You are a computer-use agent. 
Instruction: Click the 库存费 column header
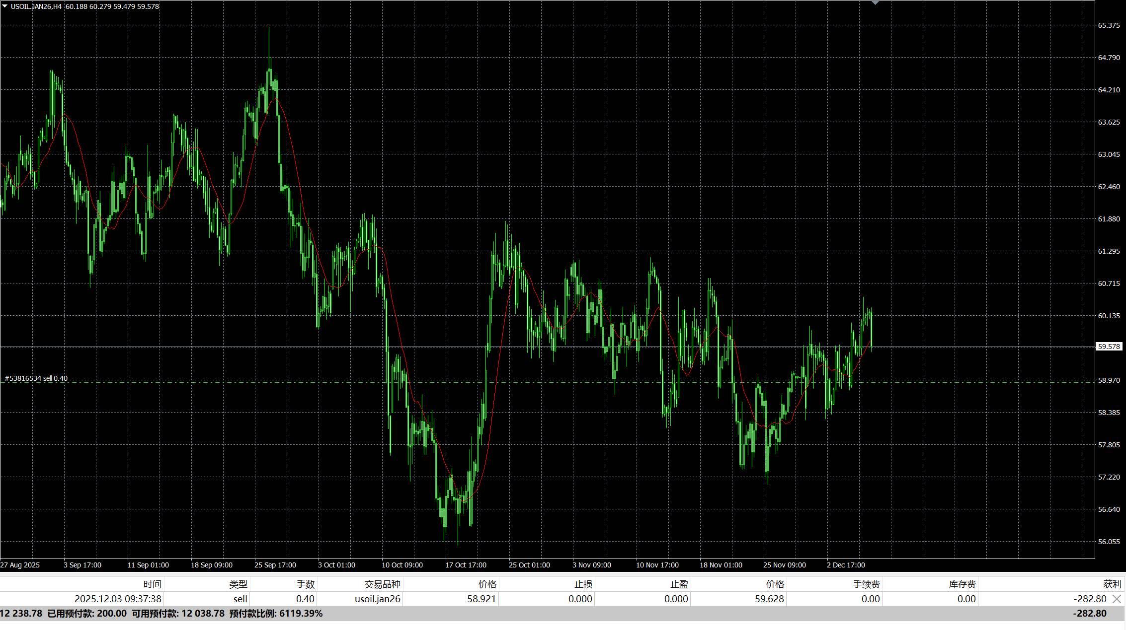(962, 584)
